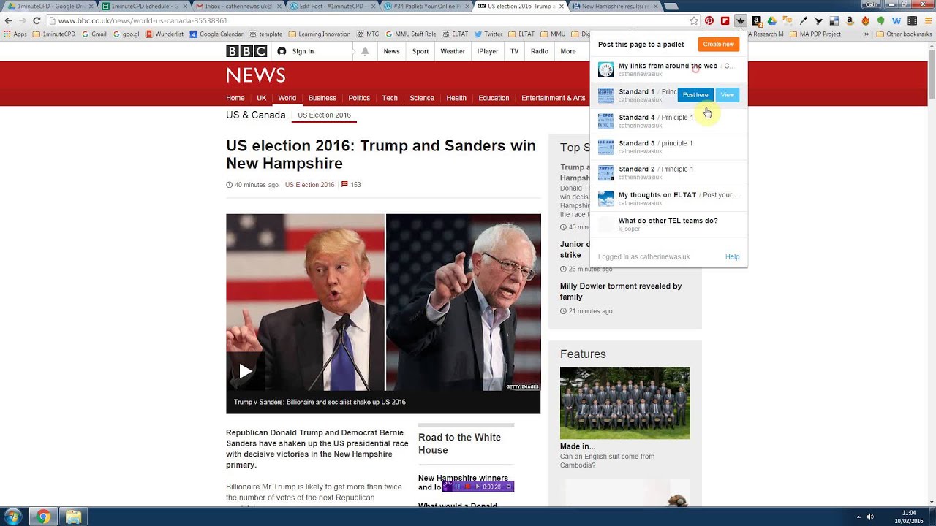Click the green circle extension icon
Viewport: 936px width, 526px height.
(880, 20)
